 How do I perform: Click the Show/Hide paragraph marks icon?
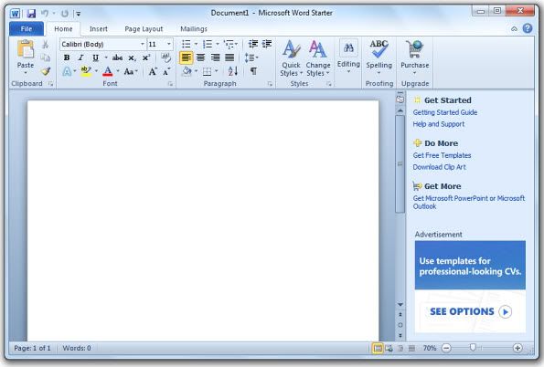point(253,71)
